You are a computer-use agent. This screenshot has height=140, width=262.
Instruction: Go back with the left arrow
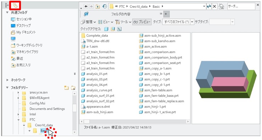[86, 6]
